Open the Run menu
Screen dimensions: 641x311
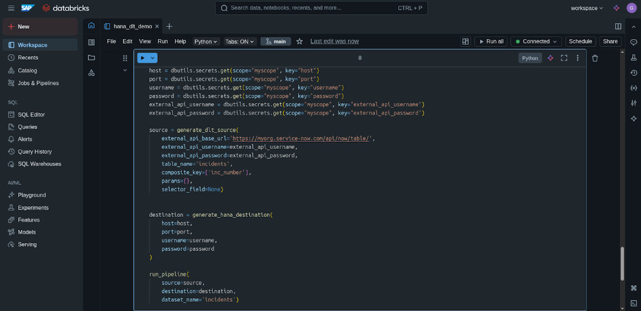click(163, 41)
